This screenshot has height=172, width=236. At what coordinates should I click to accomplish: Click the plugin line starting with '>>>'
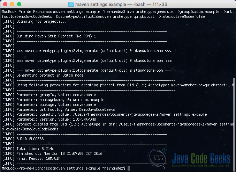pos(87,51)
